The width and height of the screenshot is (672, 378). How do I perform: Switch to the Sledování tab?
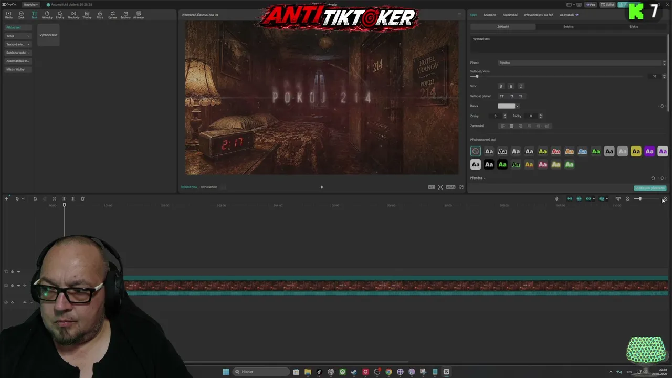(510, 15)
